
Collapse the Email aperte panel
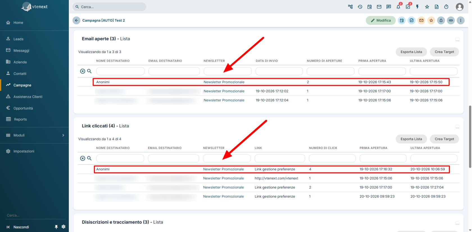point(457,40)
